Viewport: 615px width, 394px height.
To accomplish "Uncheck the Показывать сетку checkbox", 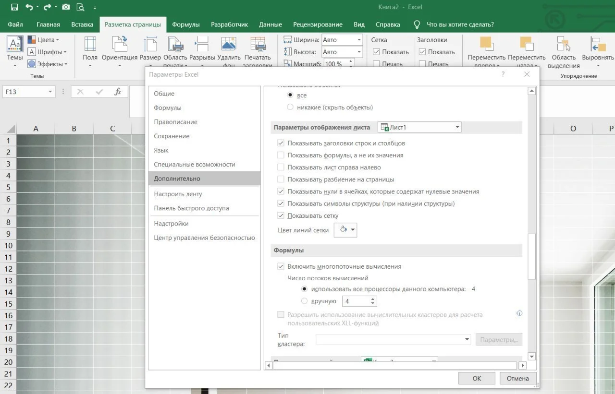I will (281, 216).
